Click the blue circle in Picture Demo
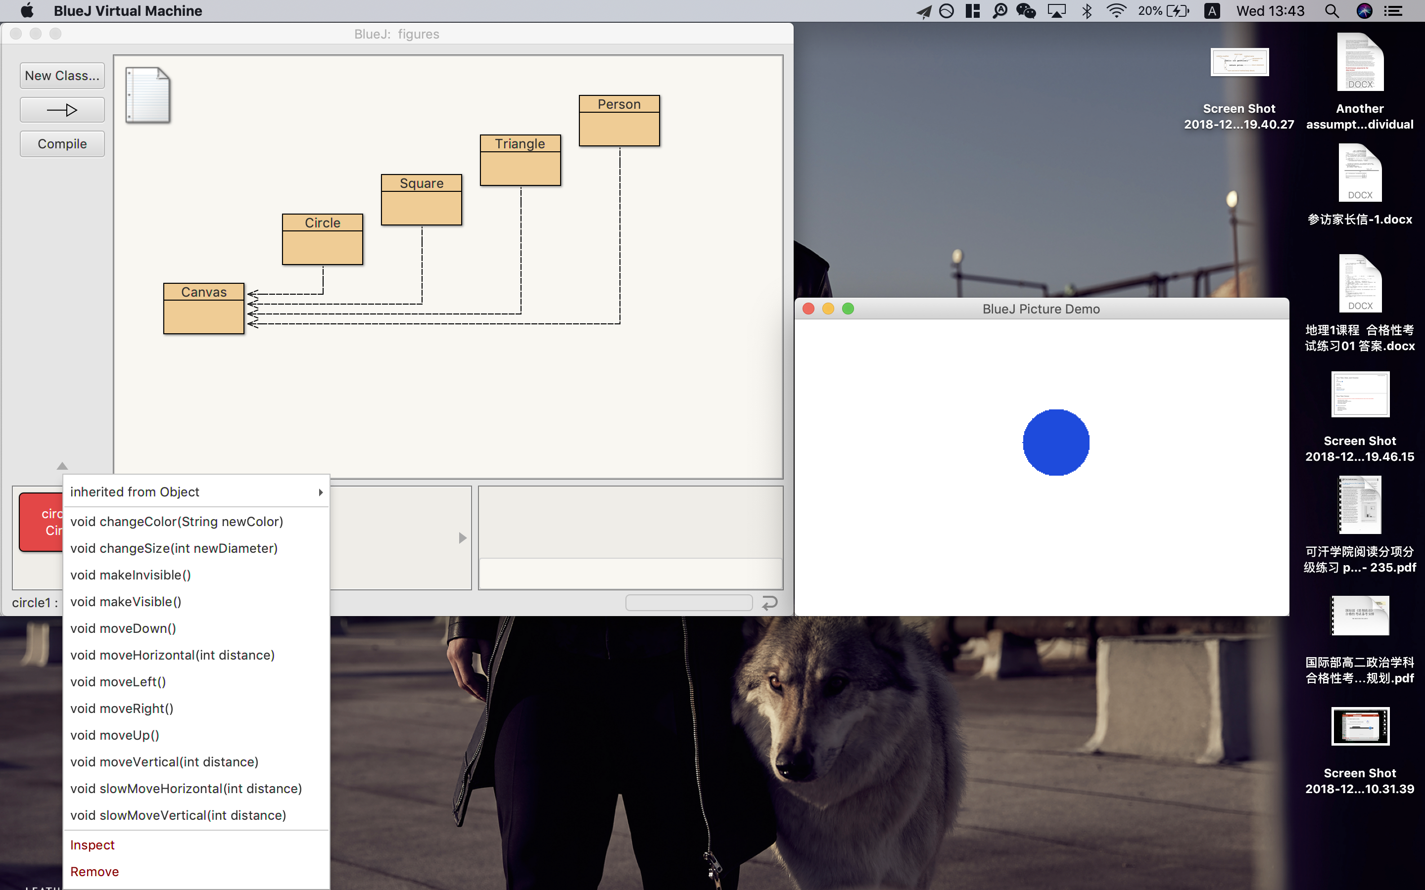The height and width of the screenshot is (890, 1425). [x=1056, y=442]
